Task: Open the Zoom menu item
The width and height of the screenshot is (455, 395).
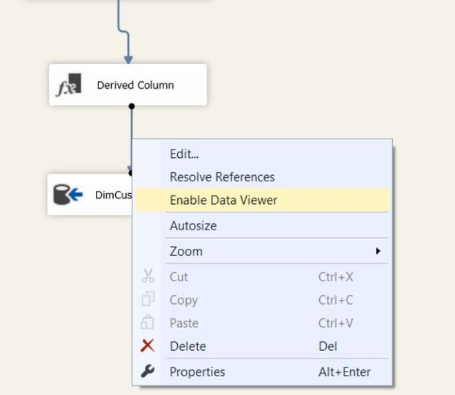Action: (186, 251)
